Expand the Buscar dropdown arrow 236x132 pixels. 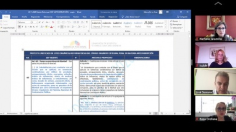[x=179, y=21]
